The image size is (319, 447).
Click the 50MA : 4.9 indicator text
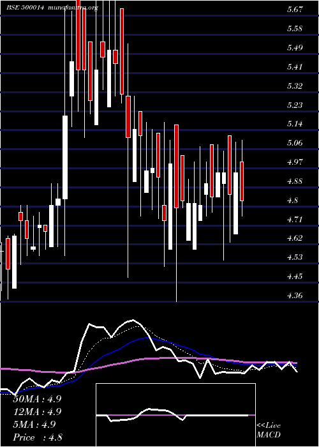click(37, 399)
